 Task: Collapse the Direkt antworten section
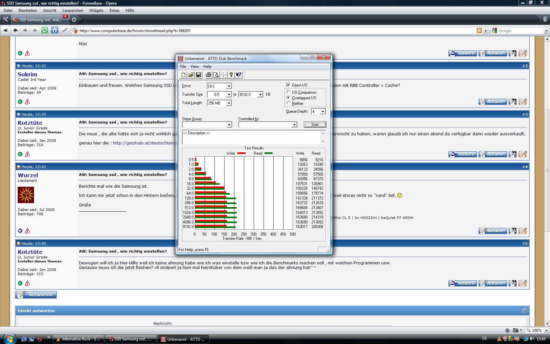coord(524,311)
